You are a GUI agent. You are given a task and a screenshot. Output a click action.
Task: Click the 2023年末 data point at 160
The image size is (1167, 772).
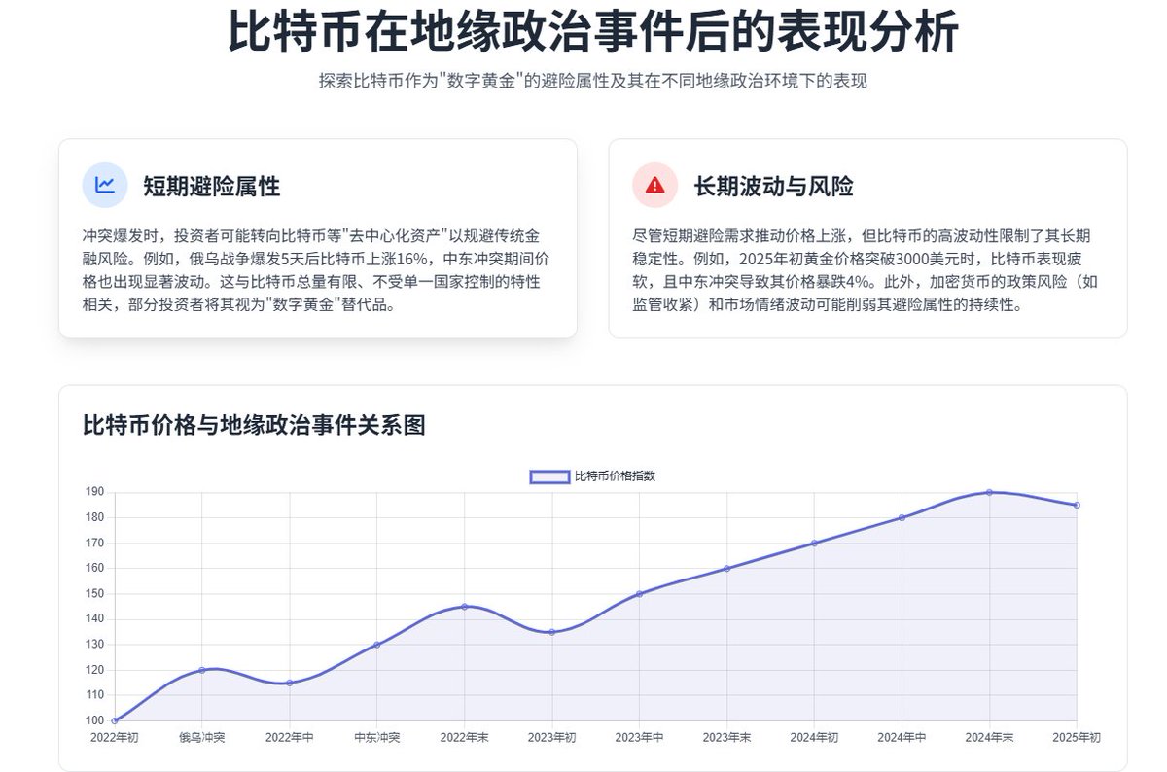click(727, 569)
